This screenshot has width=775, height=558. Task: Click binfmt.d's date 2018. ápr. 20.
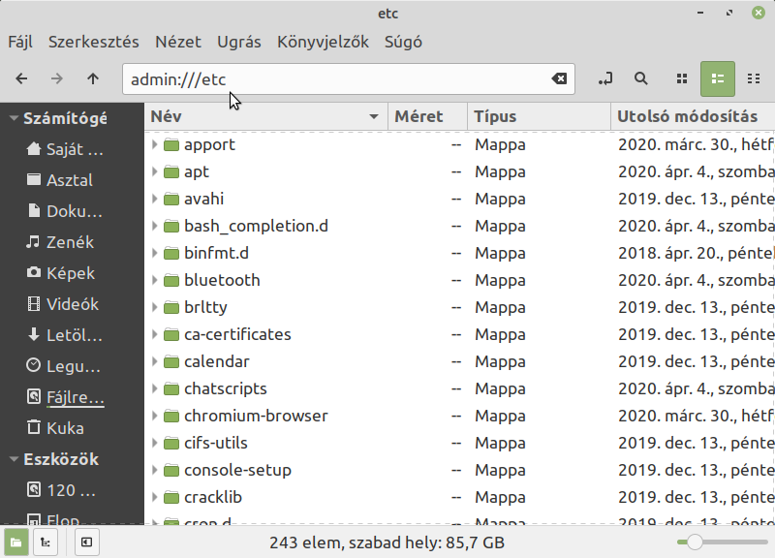696,253
